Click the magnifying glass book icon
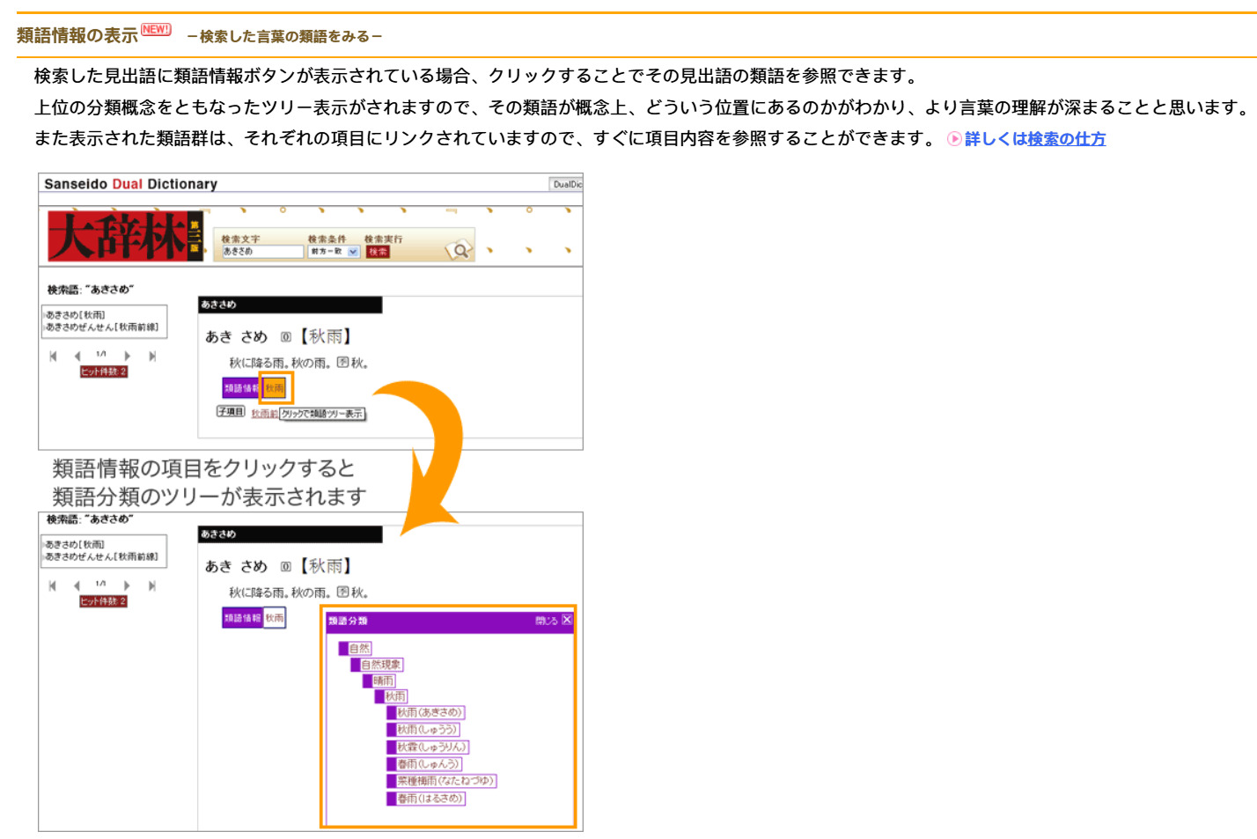1257x839 pixels. point(459,251)
